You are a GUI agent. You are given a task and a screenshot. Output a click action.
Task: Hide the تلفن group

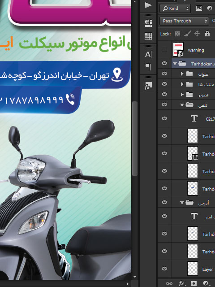click(x=164, y=104)
